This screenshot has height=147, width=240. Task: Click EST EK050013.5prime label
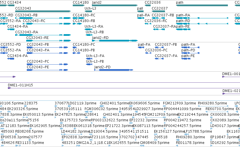pos(38,115)
